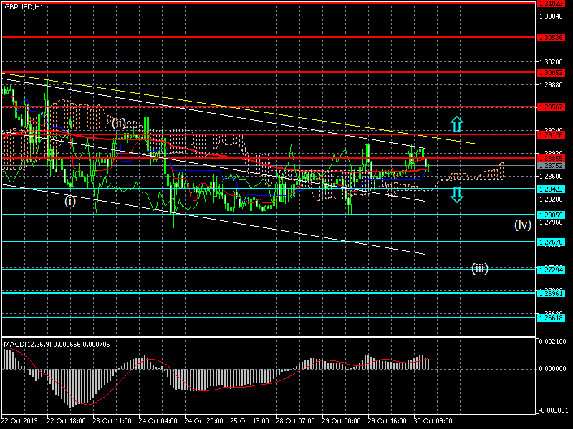The width and height of the screenshot is (573, 429).
Task: Click the grey 1.28752 current price tag
Action: (x=552, y=165)
